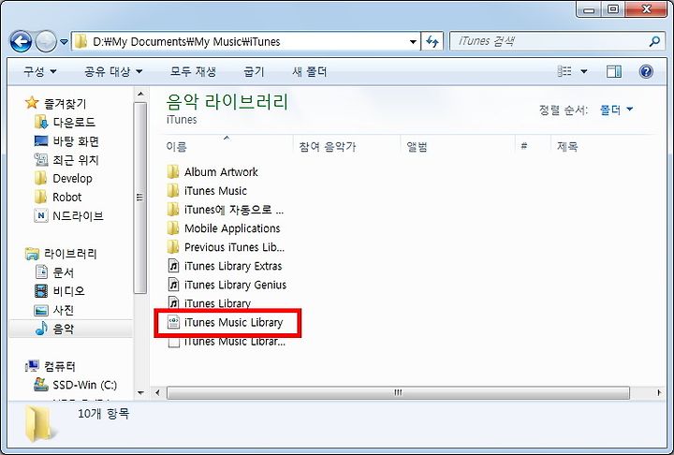The image size is (674, 455).
Task: Change view with the view mode icon
Action: (x=564, y=71)
